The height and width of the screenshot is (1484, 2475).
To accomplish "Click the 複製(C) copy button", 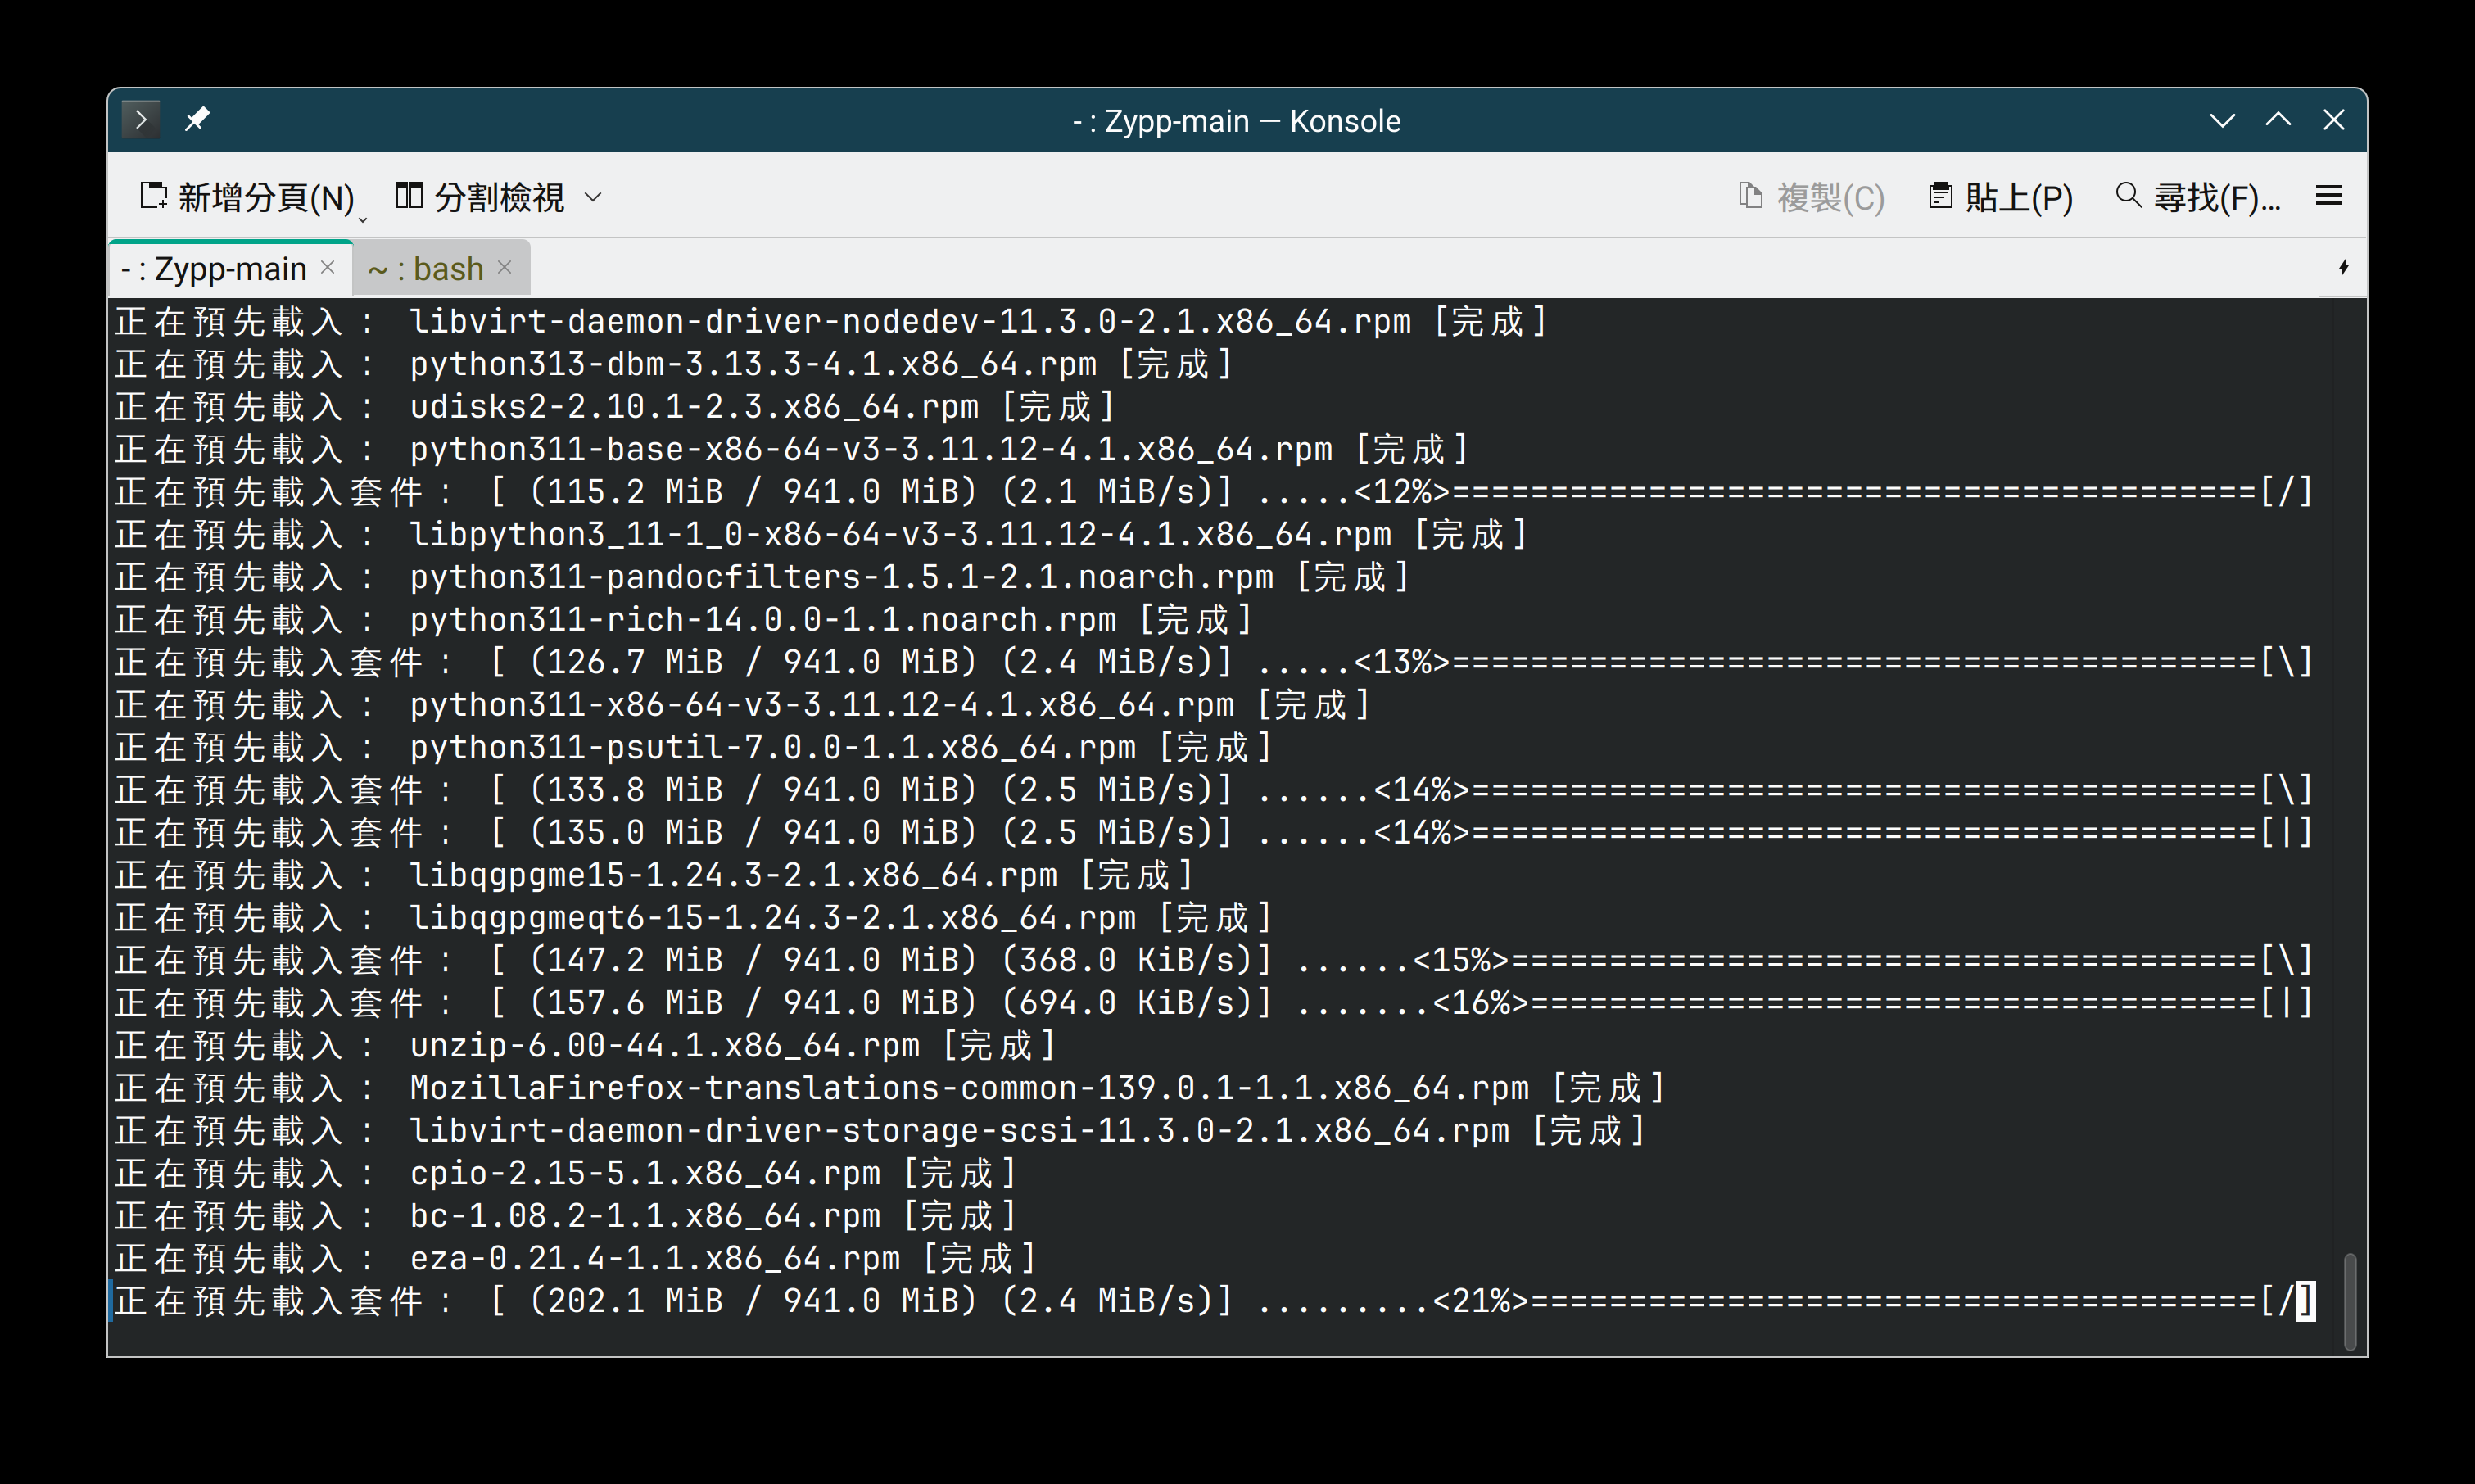I will click(1811, 197).
